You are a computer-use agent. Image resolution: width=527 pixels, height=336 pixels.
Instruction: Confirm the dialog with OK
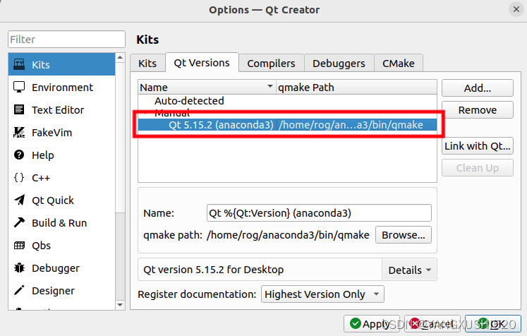[x=493, y=324]
